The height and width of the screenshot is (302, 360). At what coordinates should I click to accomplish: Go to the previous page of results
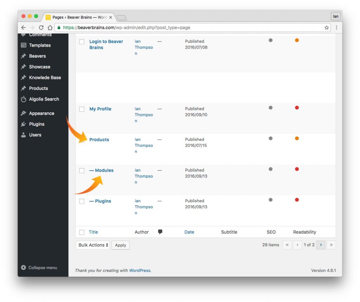tap(297, 245)
